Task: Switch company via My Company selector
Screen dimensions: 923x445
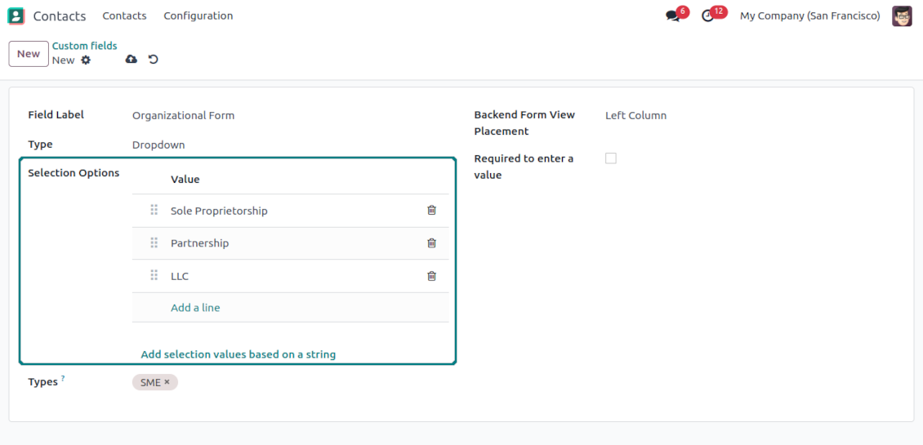Action: point(809,16)
